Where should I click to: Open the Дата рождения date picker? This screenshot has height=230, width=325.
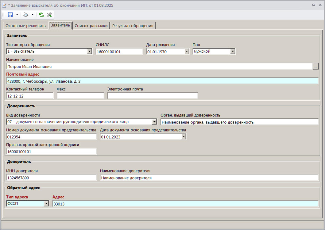pos(187,52)
